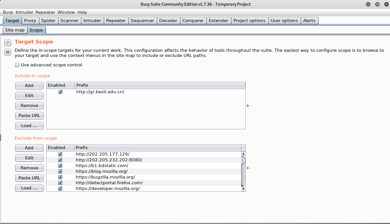Switch to the Alerts tab
This screenshot has width=390, height=224.
click(309, 21)
